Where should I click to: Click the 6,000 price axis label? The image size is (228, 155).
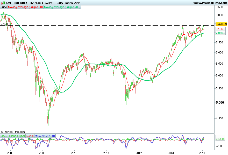pyautogui.click(x=219, y=75)
